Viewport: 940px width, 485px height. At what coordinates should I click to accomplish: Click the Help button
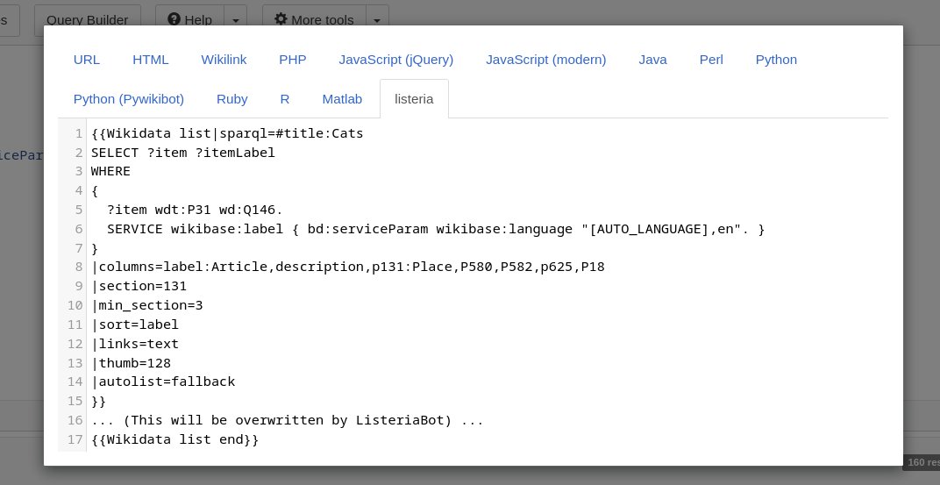pyautogui.click(x=189, y=20)
